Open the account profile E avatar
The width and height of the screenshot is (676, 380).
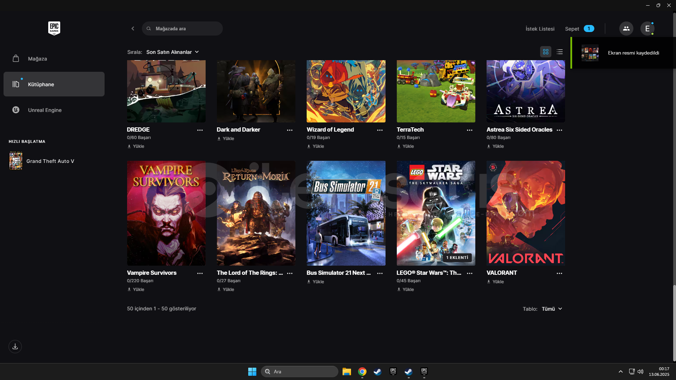pos(647,28)
